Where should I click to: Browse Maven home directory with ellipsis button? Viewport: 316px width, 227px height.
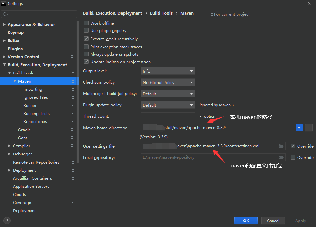point(309,128)
